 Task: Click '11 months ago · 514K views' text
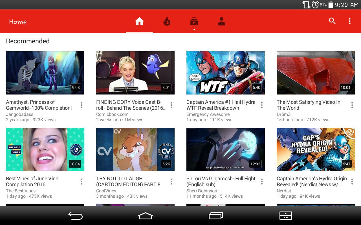(x=215, y=196)
